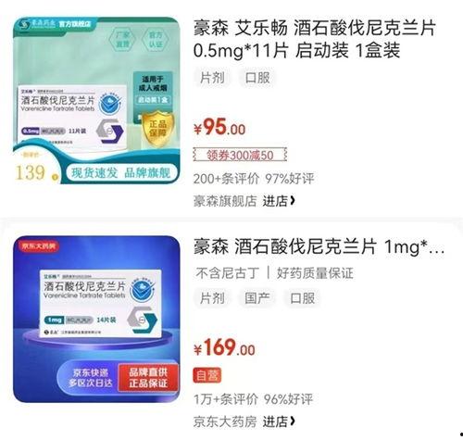Open the title 豪森 酒石酸伐尼克兰片 1mg
Screen dimensions: 463x440
coord(319,246)
